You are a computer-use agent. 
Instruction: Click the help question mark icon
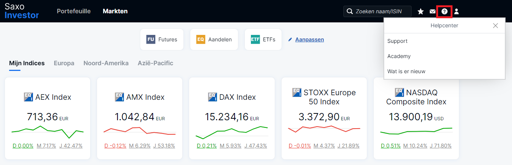(445, 11)
